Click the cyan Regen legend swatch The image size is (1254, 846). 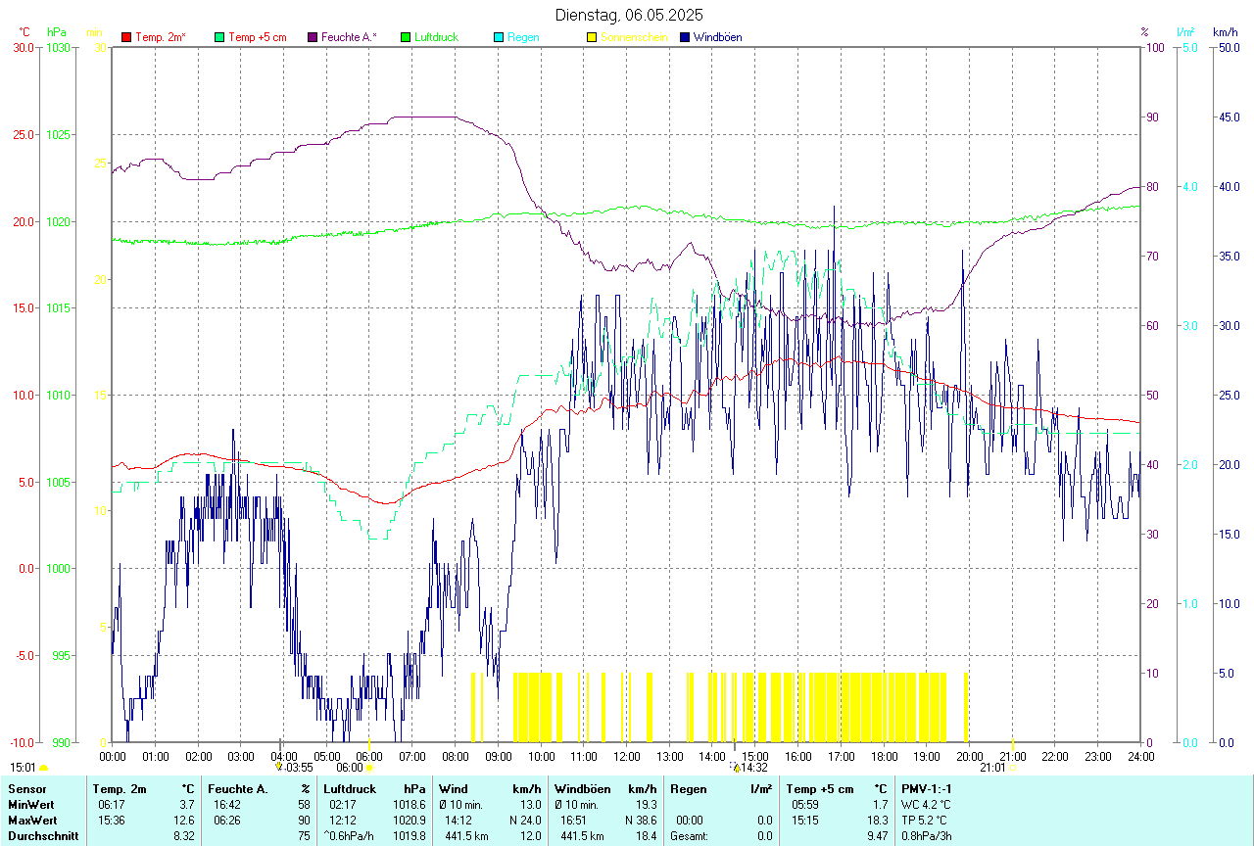[499, 37]
